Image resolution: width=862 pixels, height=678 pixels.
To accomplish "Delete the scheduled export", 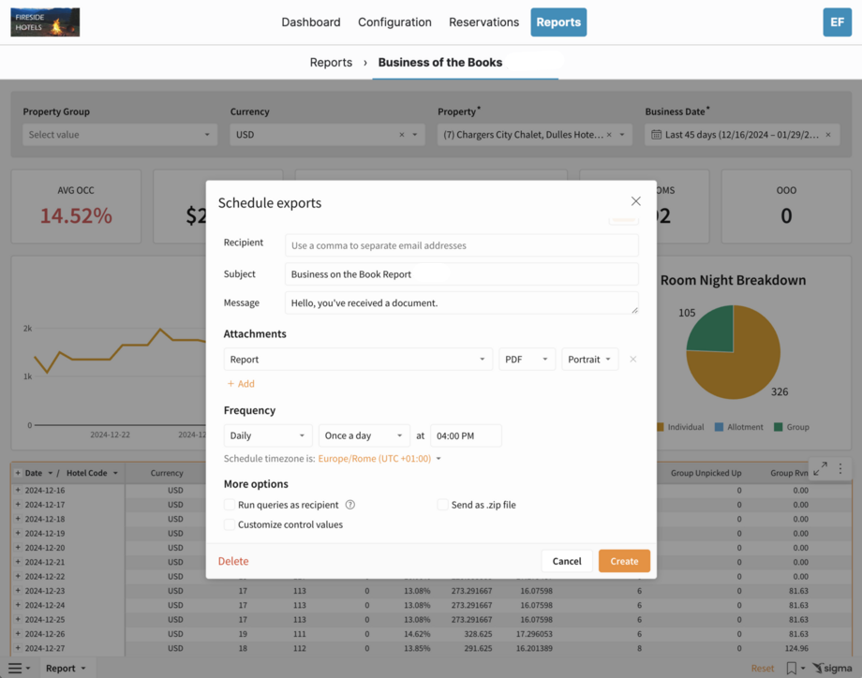I will [x=233, y=560].
